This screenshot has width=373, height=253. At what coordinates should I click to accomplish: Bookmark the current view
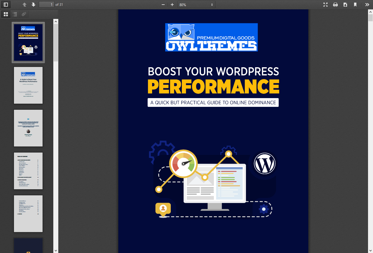[355, 4]
